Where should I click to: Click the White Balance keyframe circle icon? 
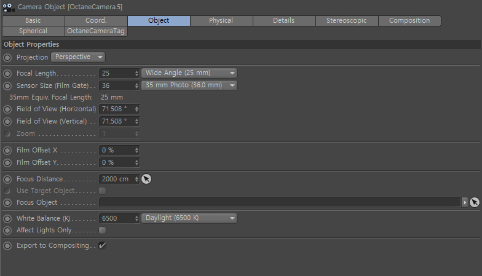pyautogui.click(x=7, y=219)
